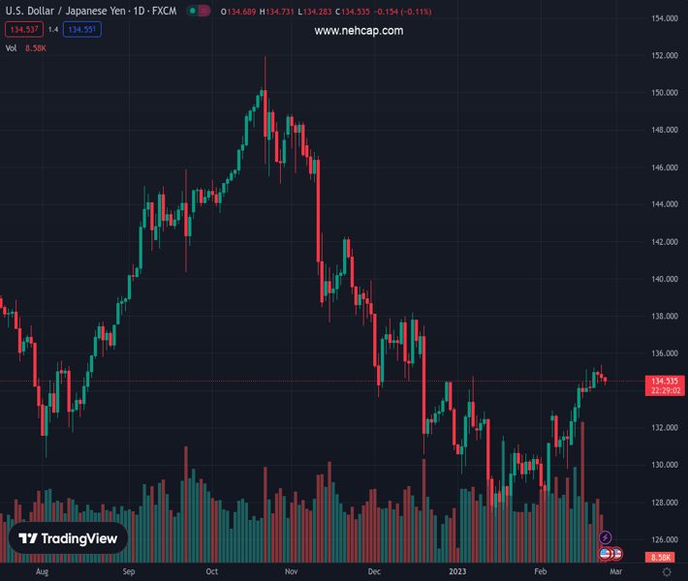This screenshot has height=581, width=688.
Task: Click the blue buy price 134.551 button
Action: click(81, 29)
